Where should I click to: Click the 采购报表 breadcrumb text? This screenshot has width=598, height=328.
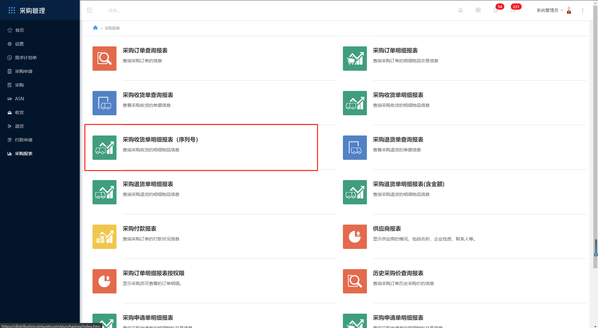point(112,28)
